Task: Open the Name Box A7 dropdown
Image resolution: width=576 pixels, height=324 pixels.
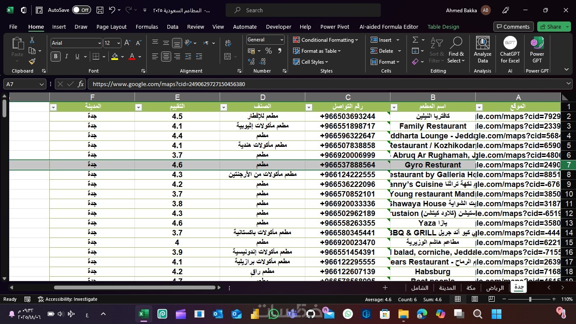Action: click(42, 84)
